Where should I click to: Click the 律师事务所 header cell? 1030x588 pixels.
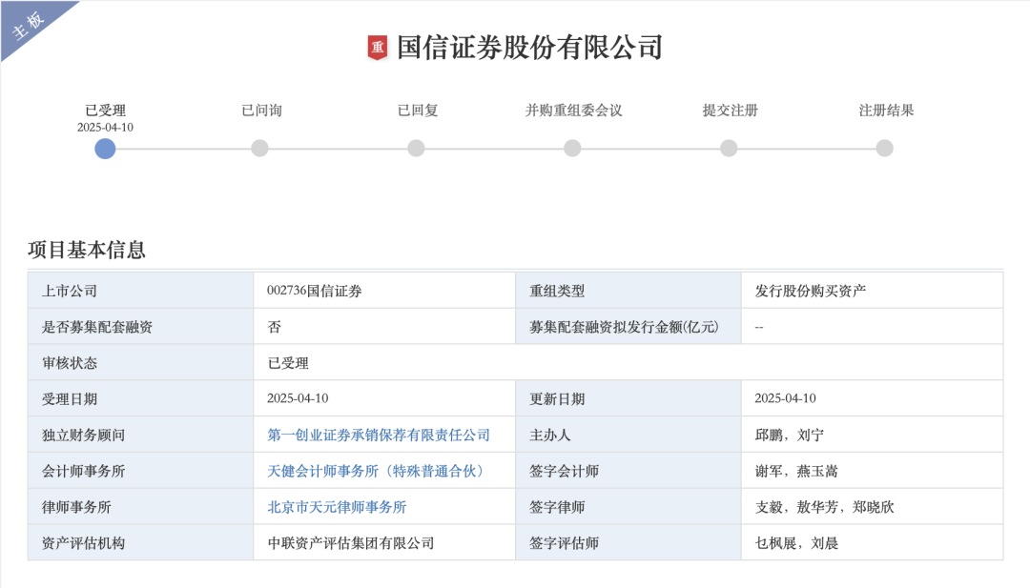click(140, 507)
